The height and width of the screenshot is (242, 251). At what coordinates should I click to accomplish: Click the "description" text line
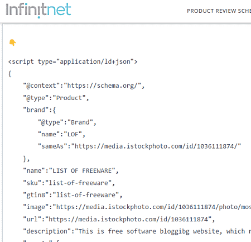click(x=137, y=231)
